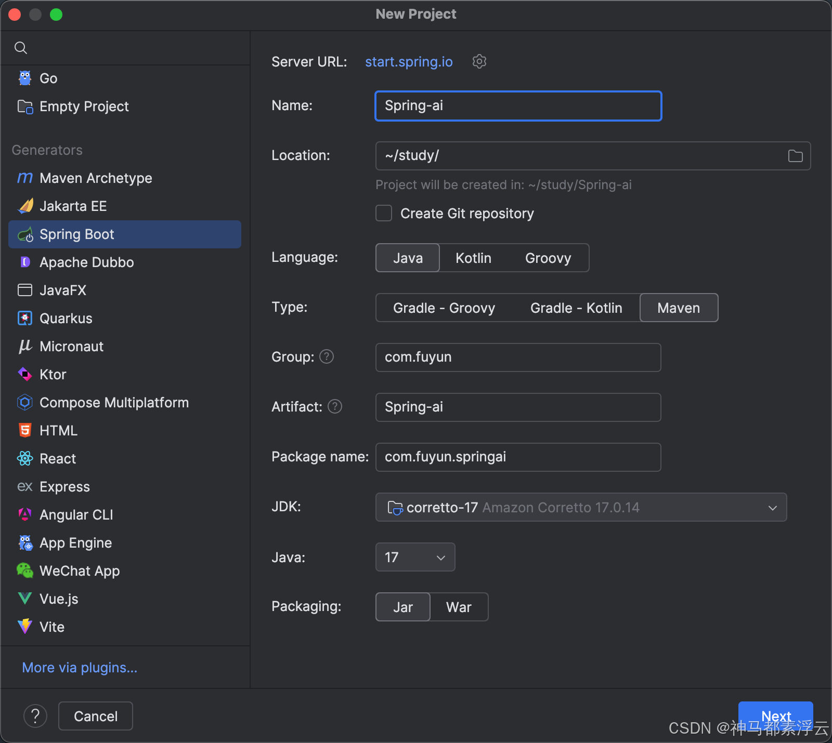The image size is (832, 743).
Task: Focus the Name field containing Spring-ai
Action: 518,106
